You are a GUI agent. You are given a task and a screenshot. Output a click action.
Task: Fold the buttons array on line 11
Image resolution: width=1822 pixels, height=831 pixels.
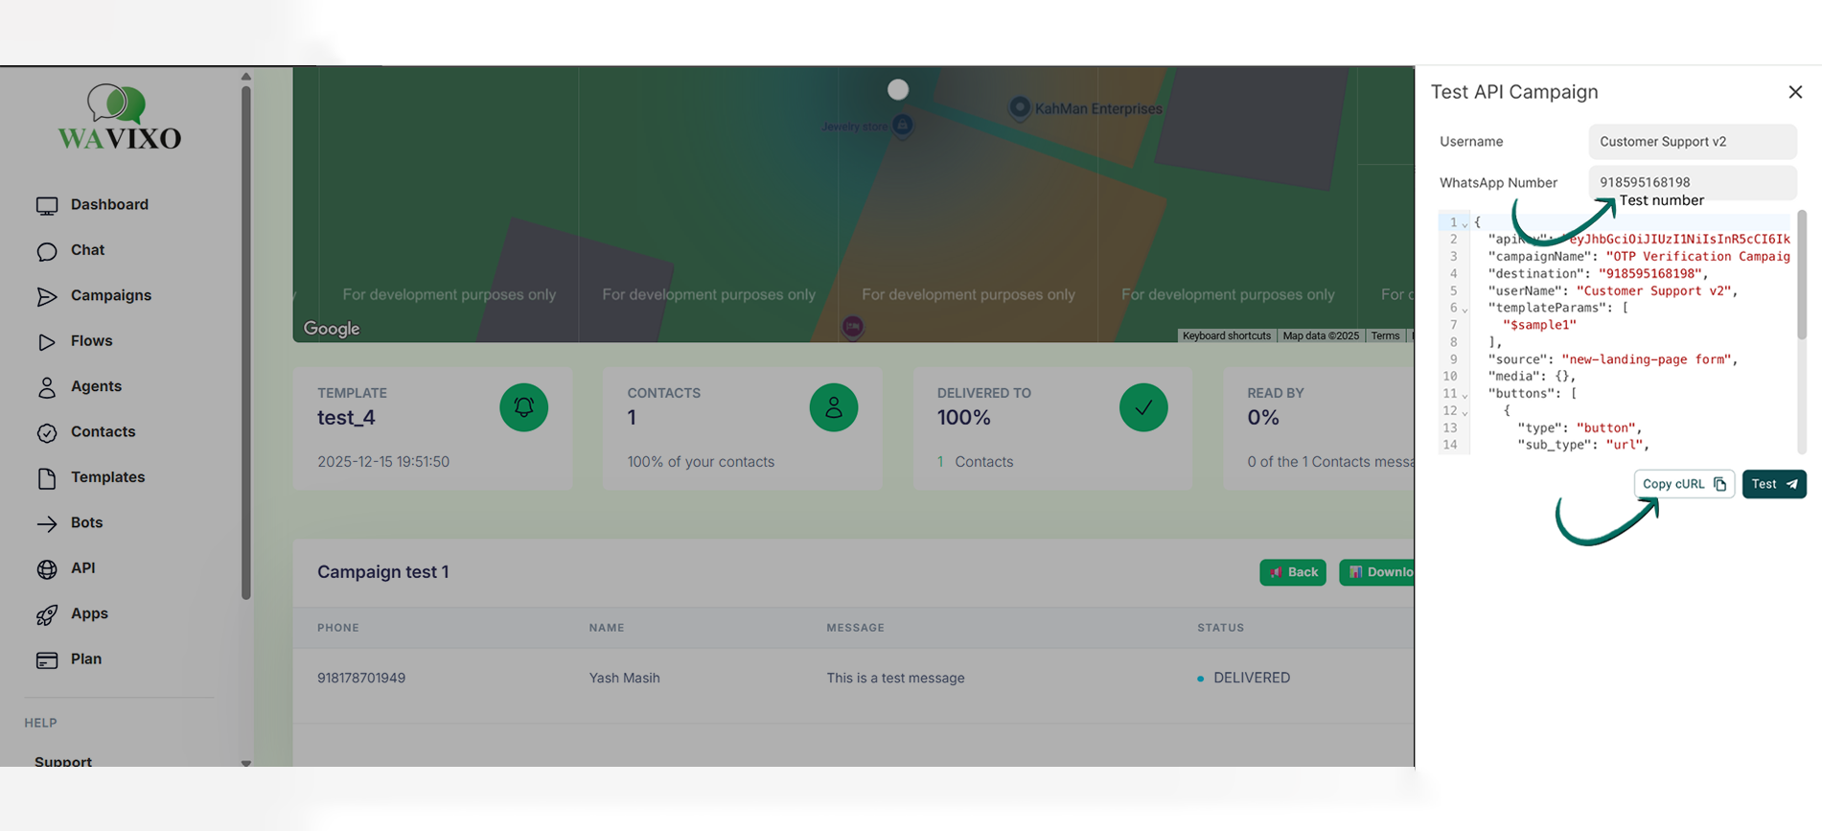click(1465, 394)
